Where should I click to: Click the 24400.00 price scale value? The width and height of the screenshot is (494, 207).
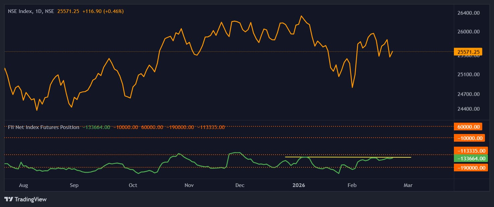click(x=468, y=109)
